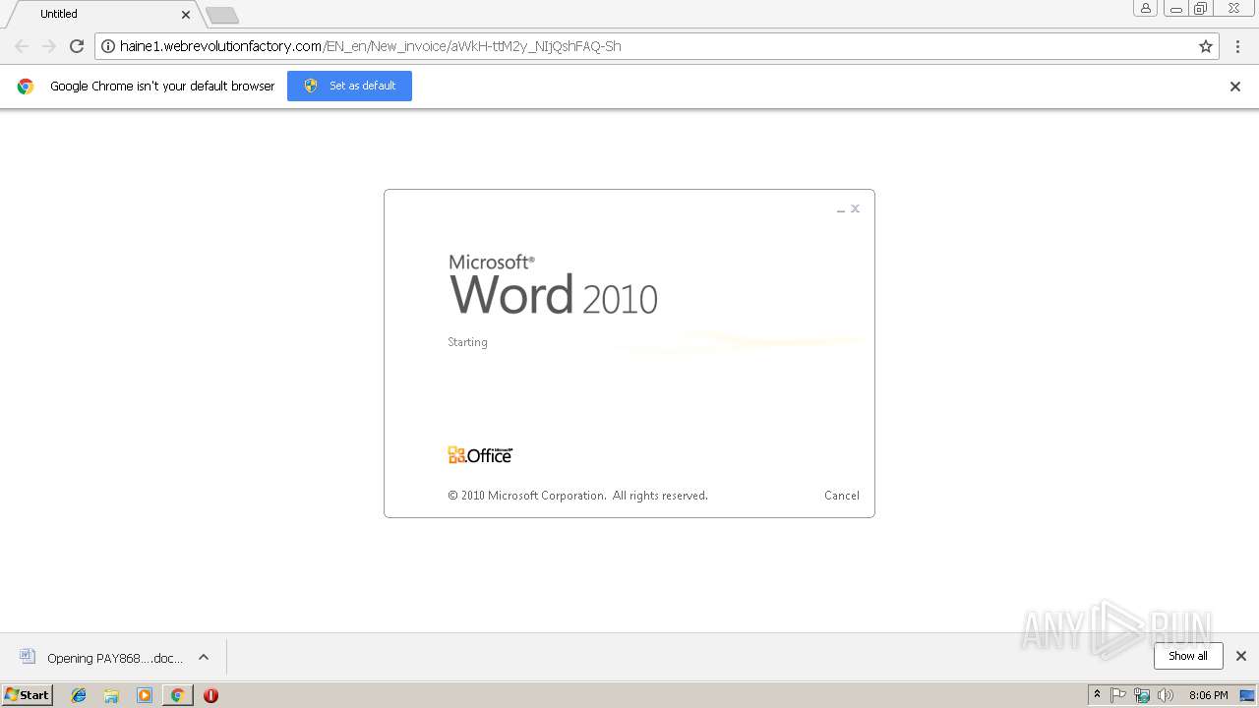Open the volume speaker tray icon
Screen dimensions: 1259x708
(1166, 695)
